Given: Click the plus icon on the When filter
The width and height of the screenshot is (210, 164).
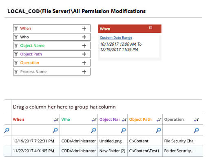Looking at the screenshot, I should pos(84,29).
